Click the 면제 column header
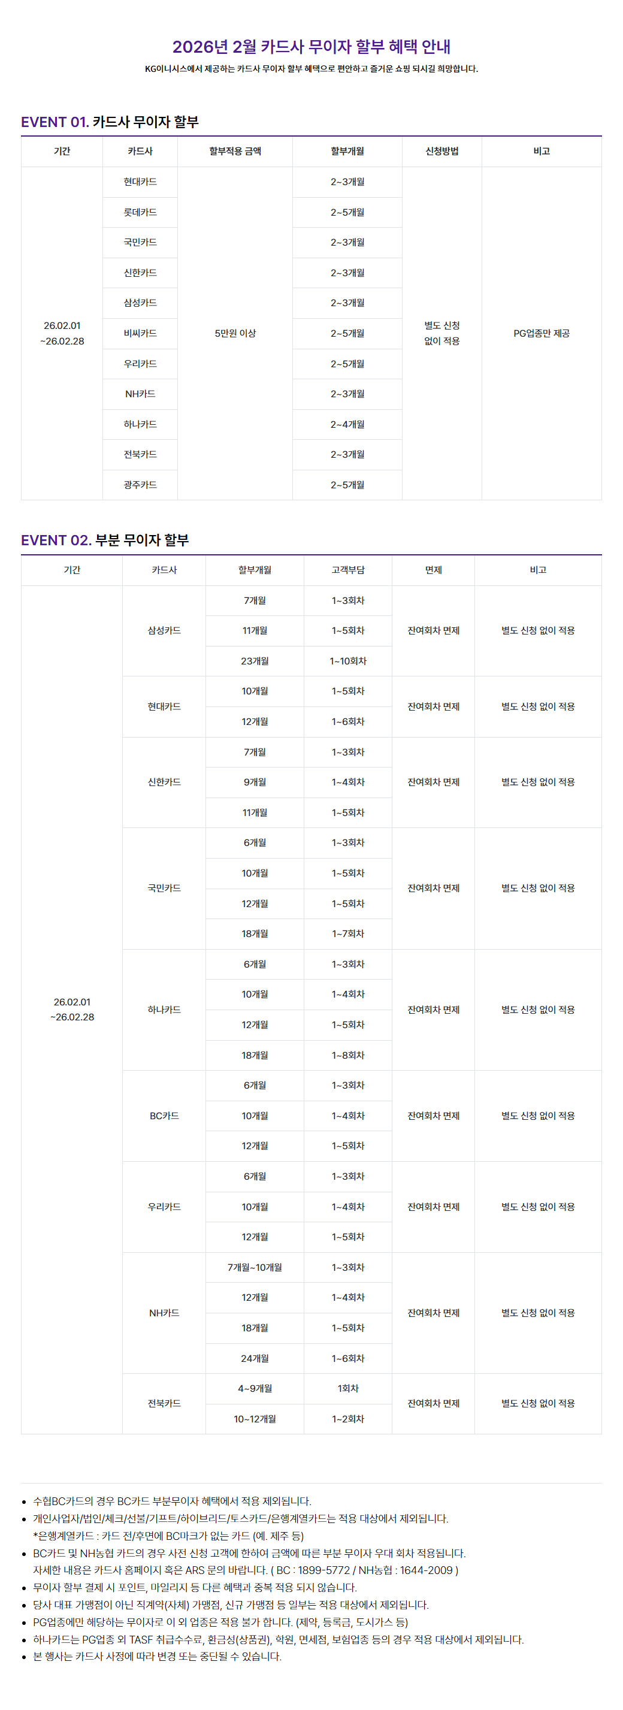 tap(433, 570)
